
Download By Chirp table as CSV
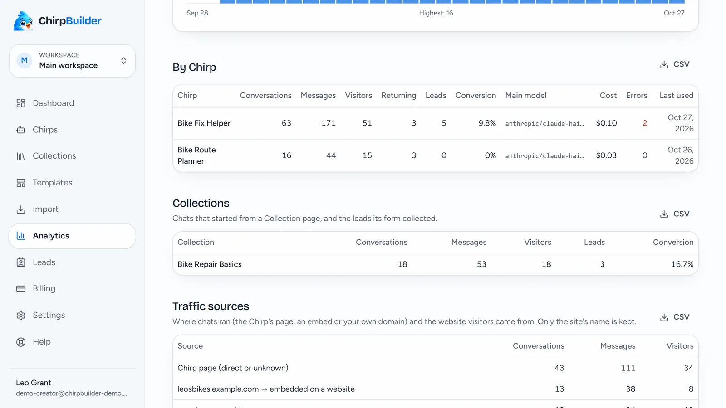click(675, 64)
